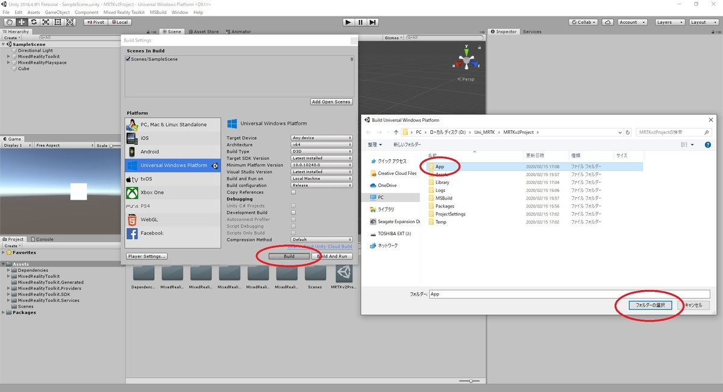Open Player Settings from Build Settings
Image resolution: width=723 pixels, height=392 pixels.
click(147, 256)
